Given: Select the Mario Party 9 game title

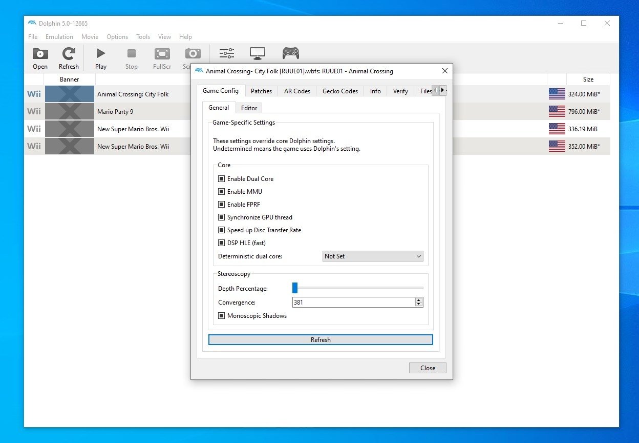Looking at the screenshot, I should click(x=115, y=112).
